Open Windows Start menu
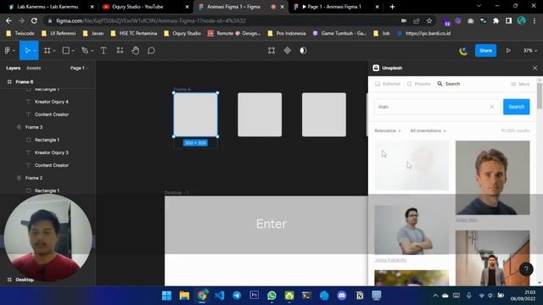Viewport: 543px width, 305px height. click(x=166, y=296)
